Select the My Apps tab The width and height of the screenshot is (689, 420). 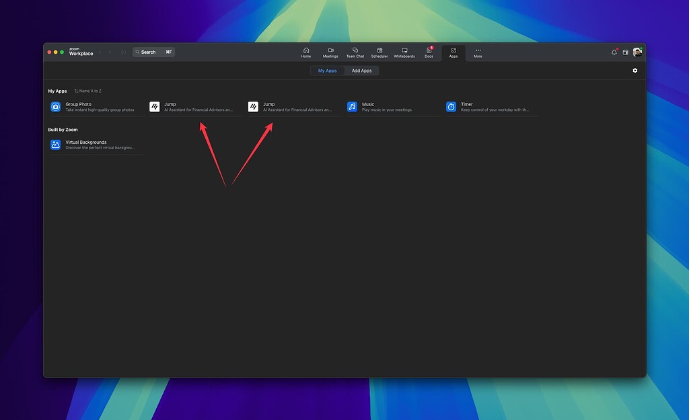327,70
